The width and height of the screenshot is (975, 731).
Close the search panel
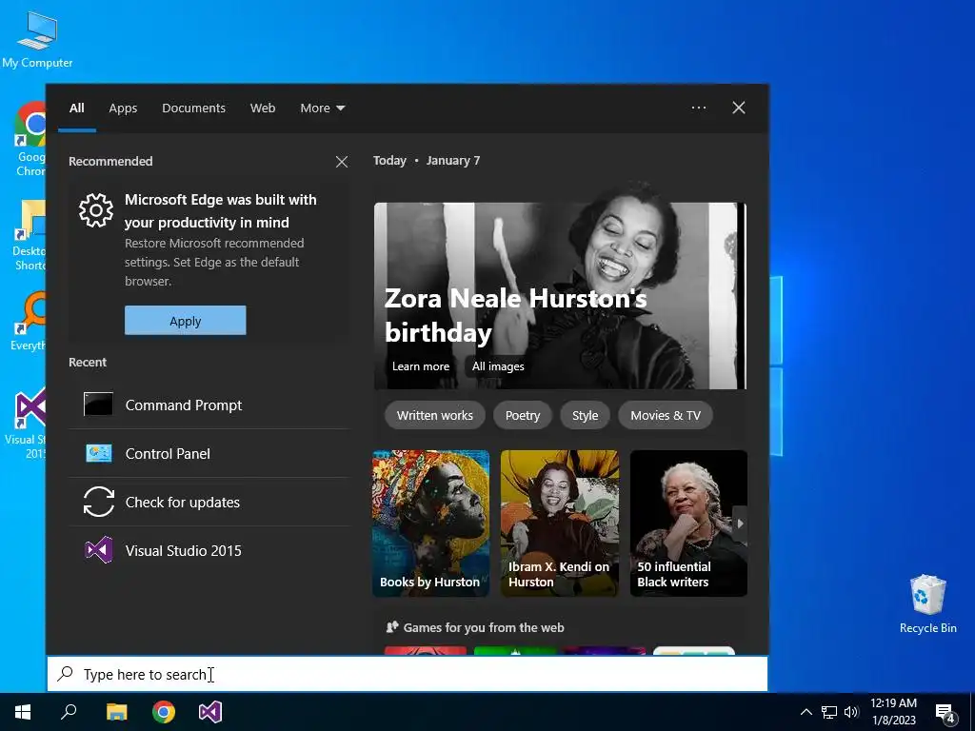(739, 108)
